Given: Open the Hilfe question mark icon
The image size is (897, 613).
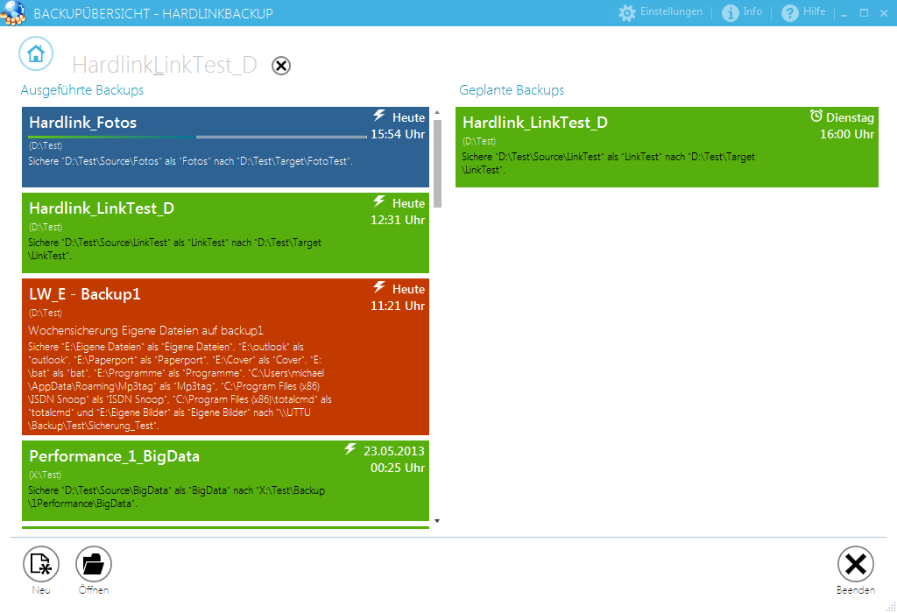Looking at the screenshot, I should point(790,13).
